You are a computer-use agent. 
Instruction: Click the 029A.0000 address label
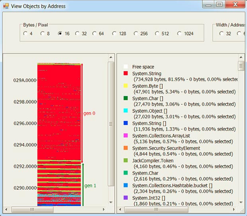click(x=25, y=80)
